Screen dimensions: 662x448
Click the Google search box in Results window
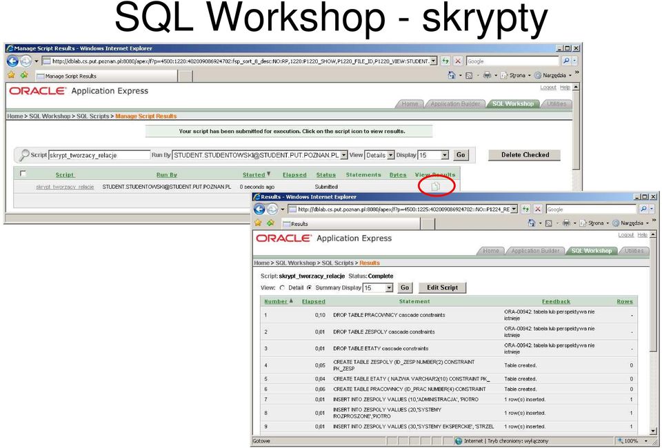[591, 210]
